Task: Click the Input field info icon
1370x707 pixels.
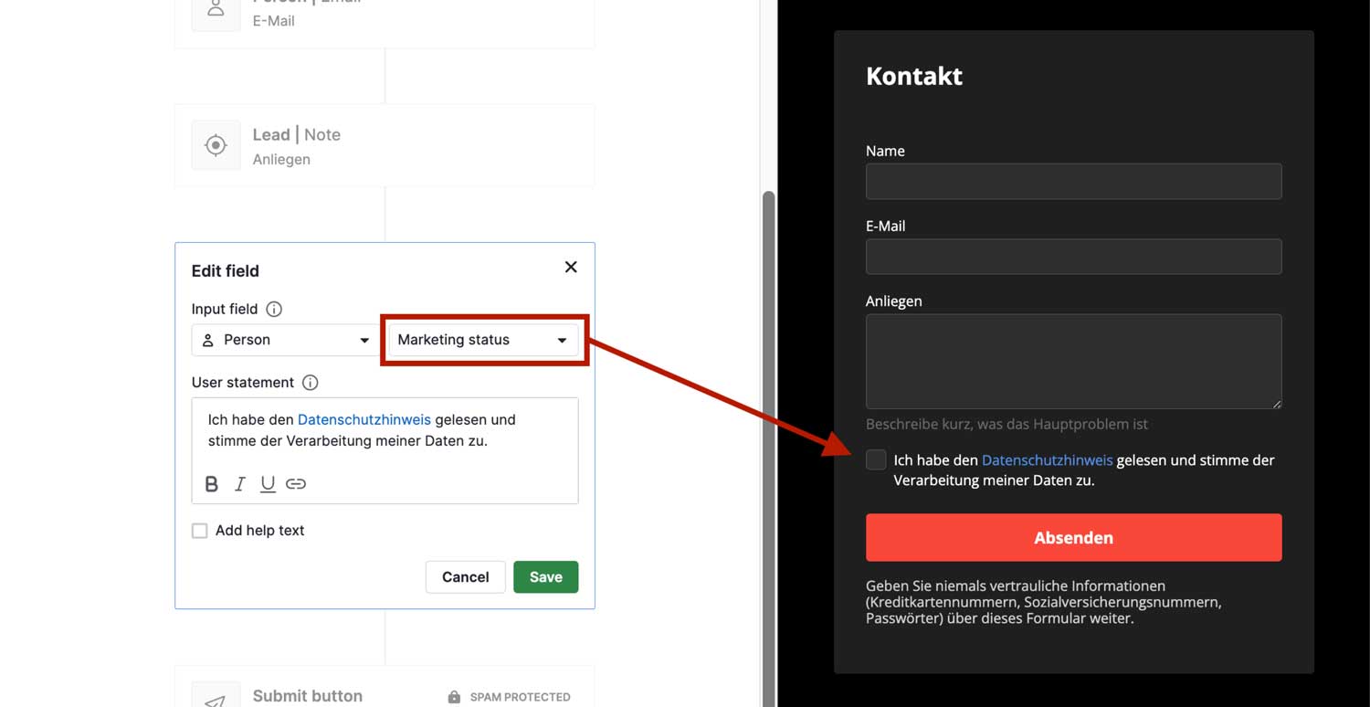Action: click(274, 310)
